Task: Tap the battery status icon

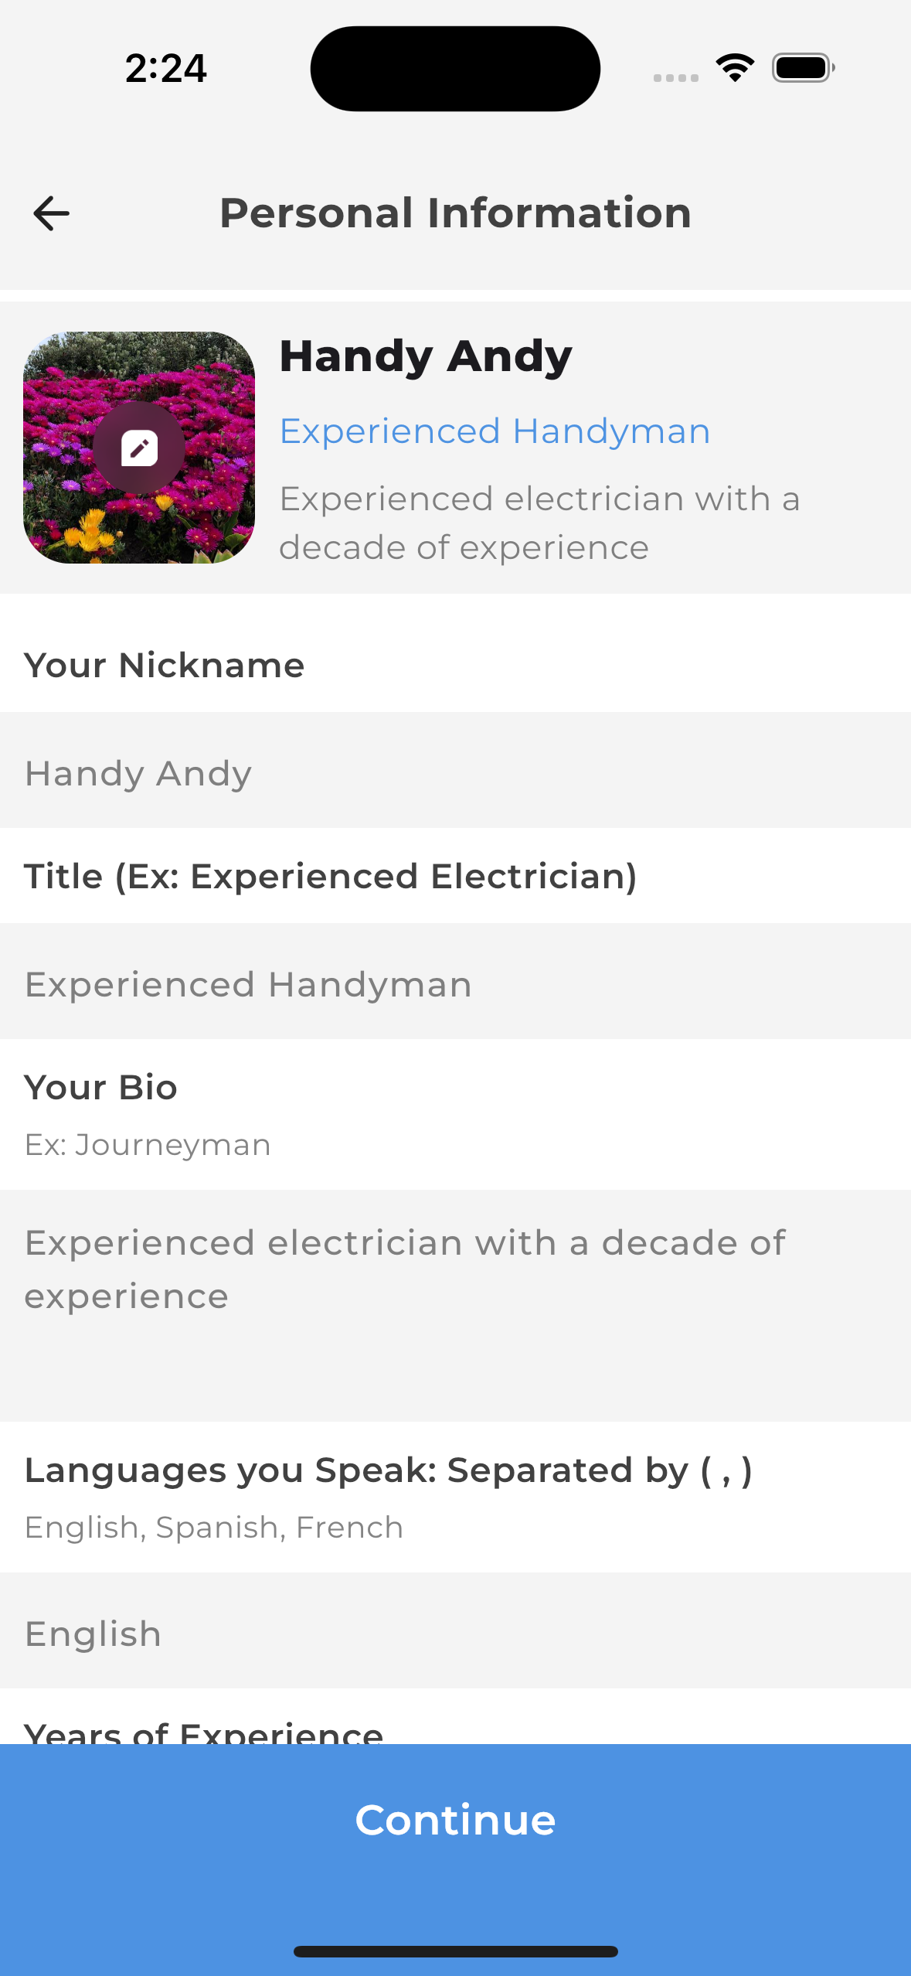Action: click(803, 68)
